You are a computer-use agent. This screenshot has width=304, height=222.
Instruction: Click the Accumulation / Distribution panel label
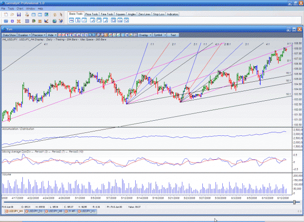pos(18,129)
